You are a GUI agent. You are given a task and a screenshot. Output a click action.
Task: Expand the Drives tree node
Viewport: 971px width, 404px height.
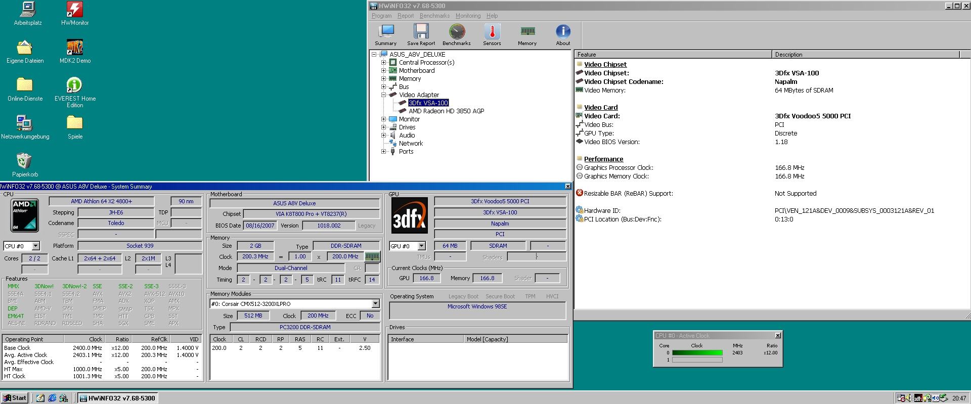[383, 127]
